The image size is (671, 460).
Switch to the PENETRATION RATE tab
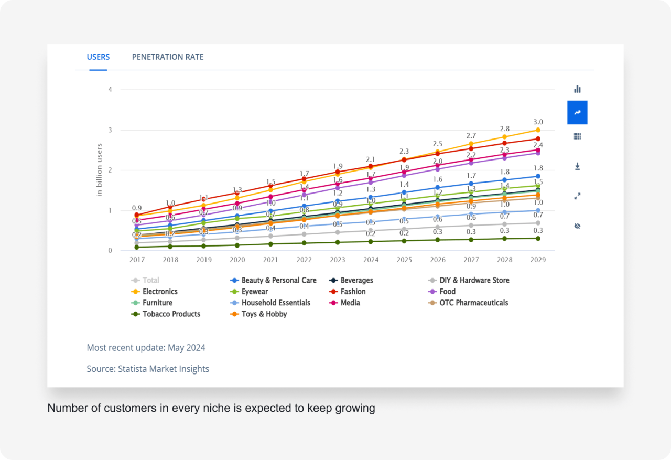tap(168, 57)
